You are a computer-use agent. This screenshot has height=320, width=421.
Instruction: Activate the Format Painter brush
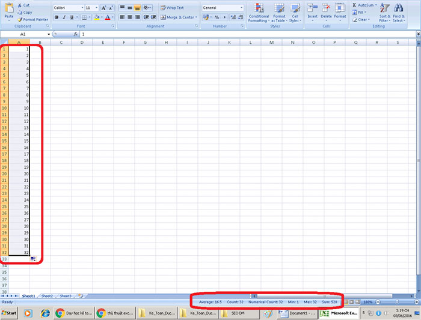(32, 20)
